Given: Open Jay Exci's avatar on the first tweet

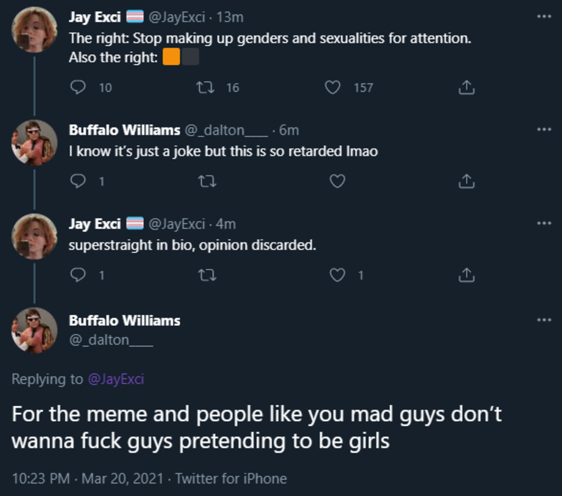Looking at the screenshot, I should (34, 30).
